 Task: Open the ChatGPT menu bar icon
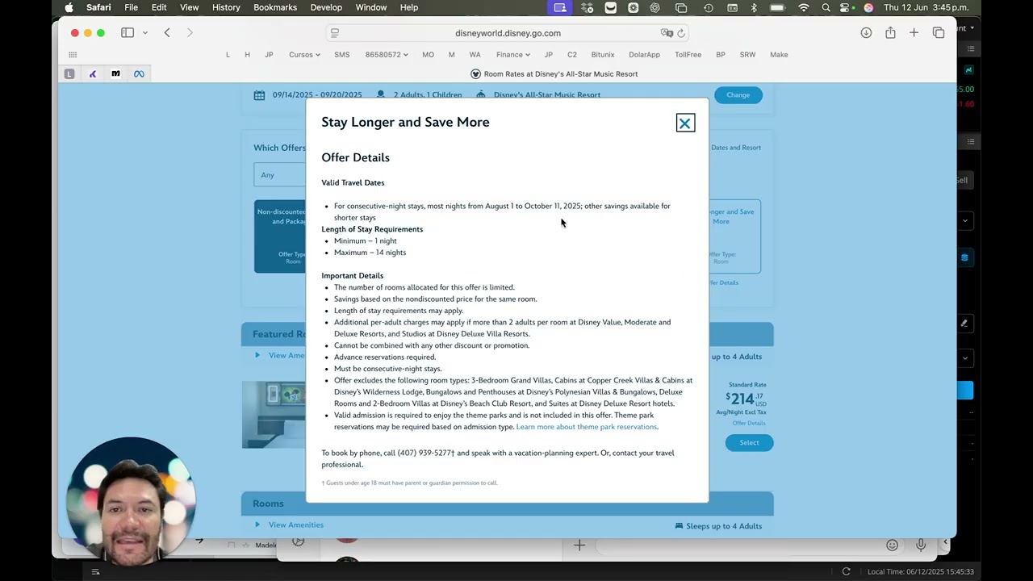(x=655, y=8)
